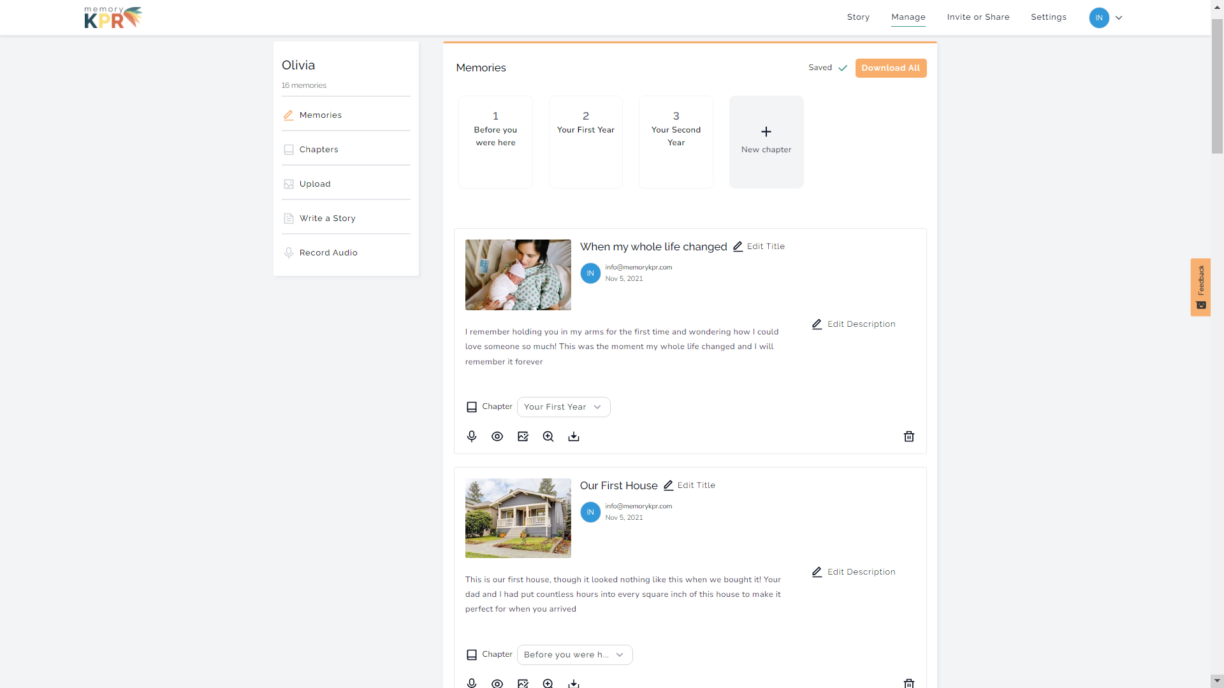Viewport: 1224px width, 688px height.
Task: Toggle visibility eye for Our First House
Action: tap(497, 684)
